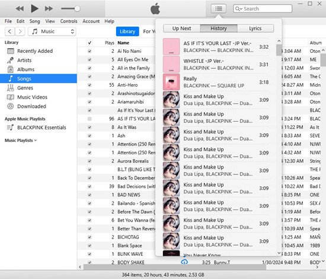The image size is (326, 279).
Task: Go forward with the right arrow button
Action: pyautogui.click(x=20, y=31)
